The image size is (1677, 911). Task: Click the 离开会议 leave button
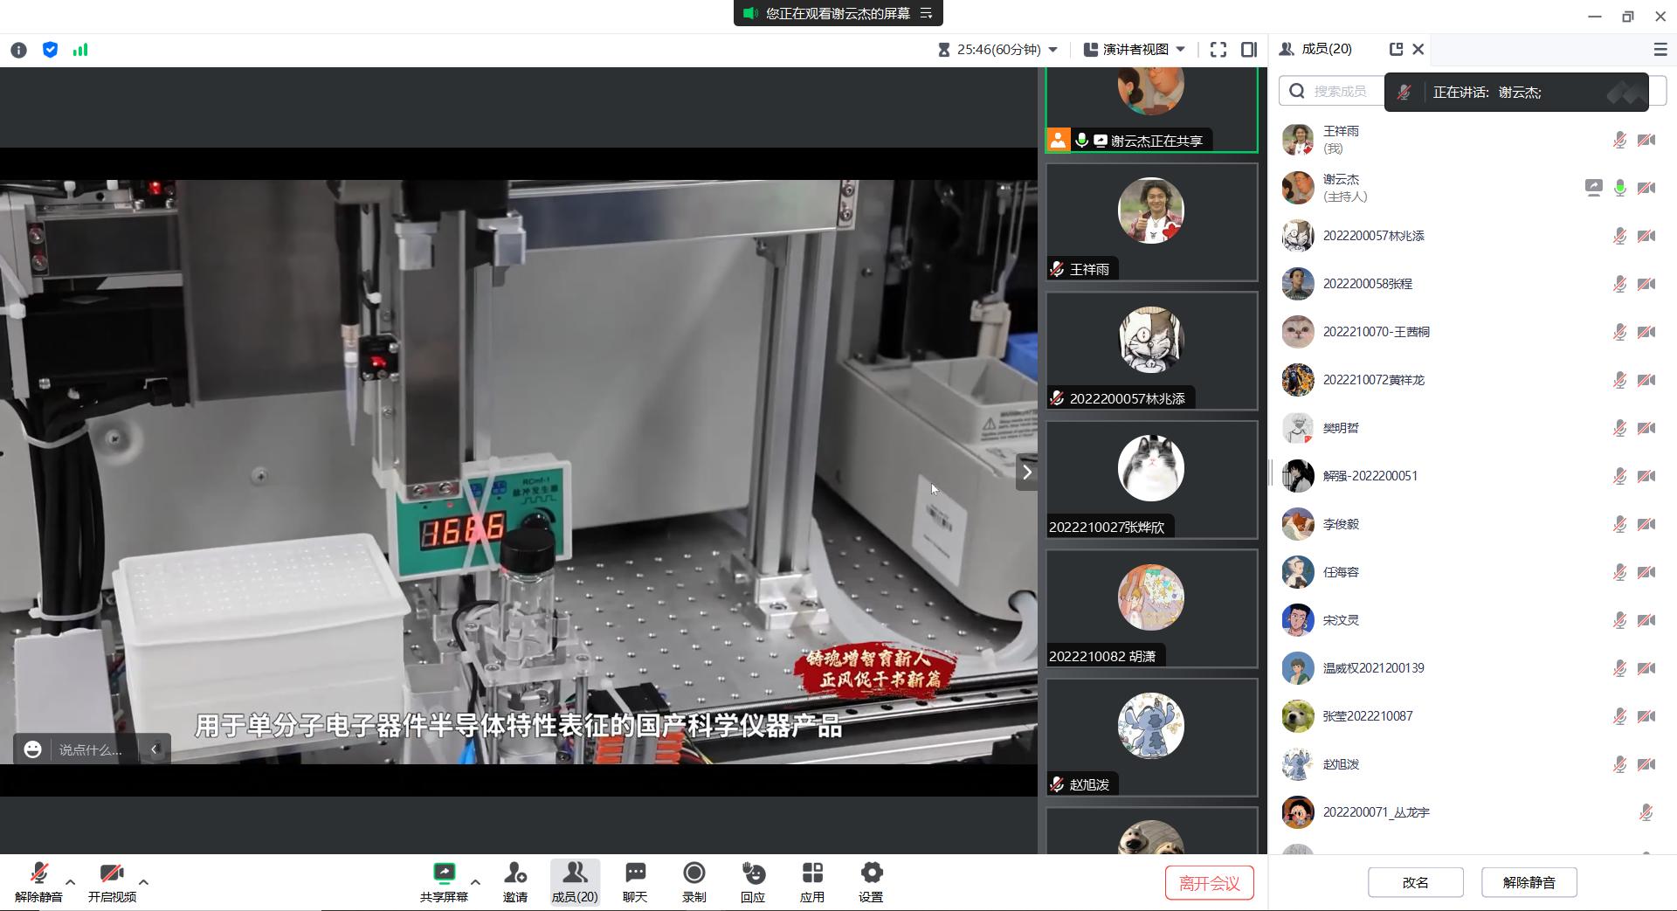[1209, 882]
